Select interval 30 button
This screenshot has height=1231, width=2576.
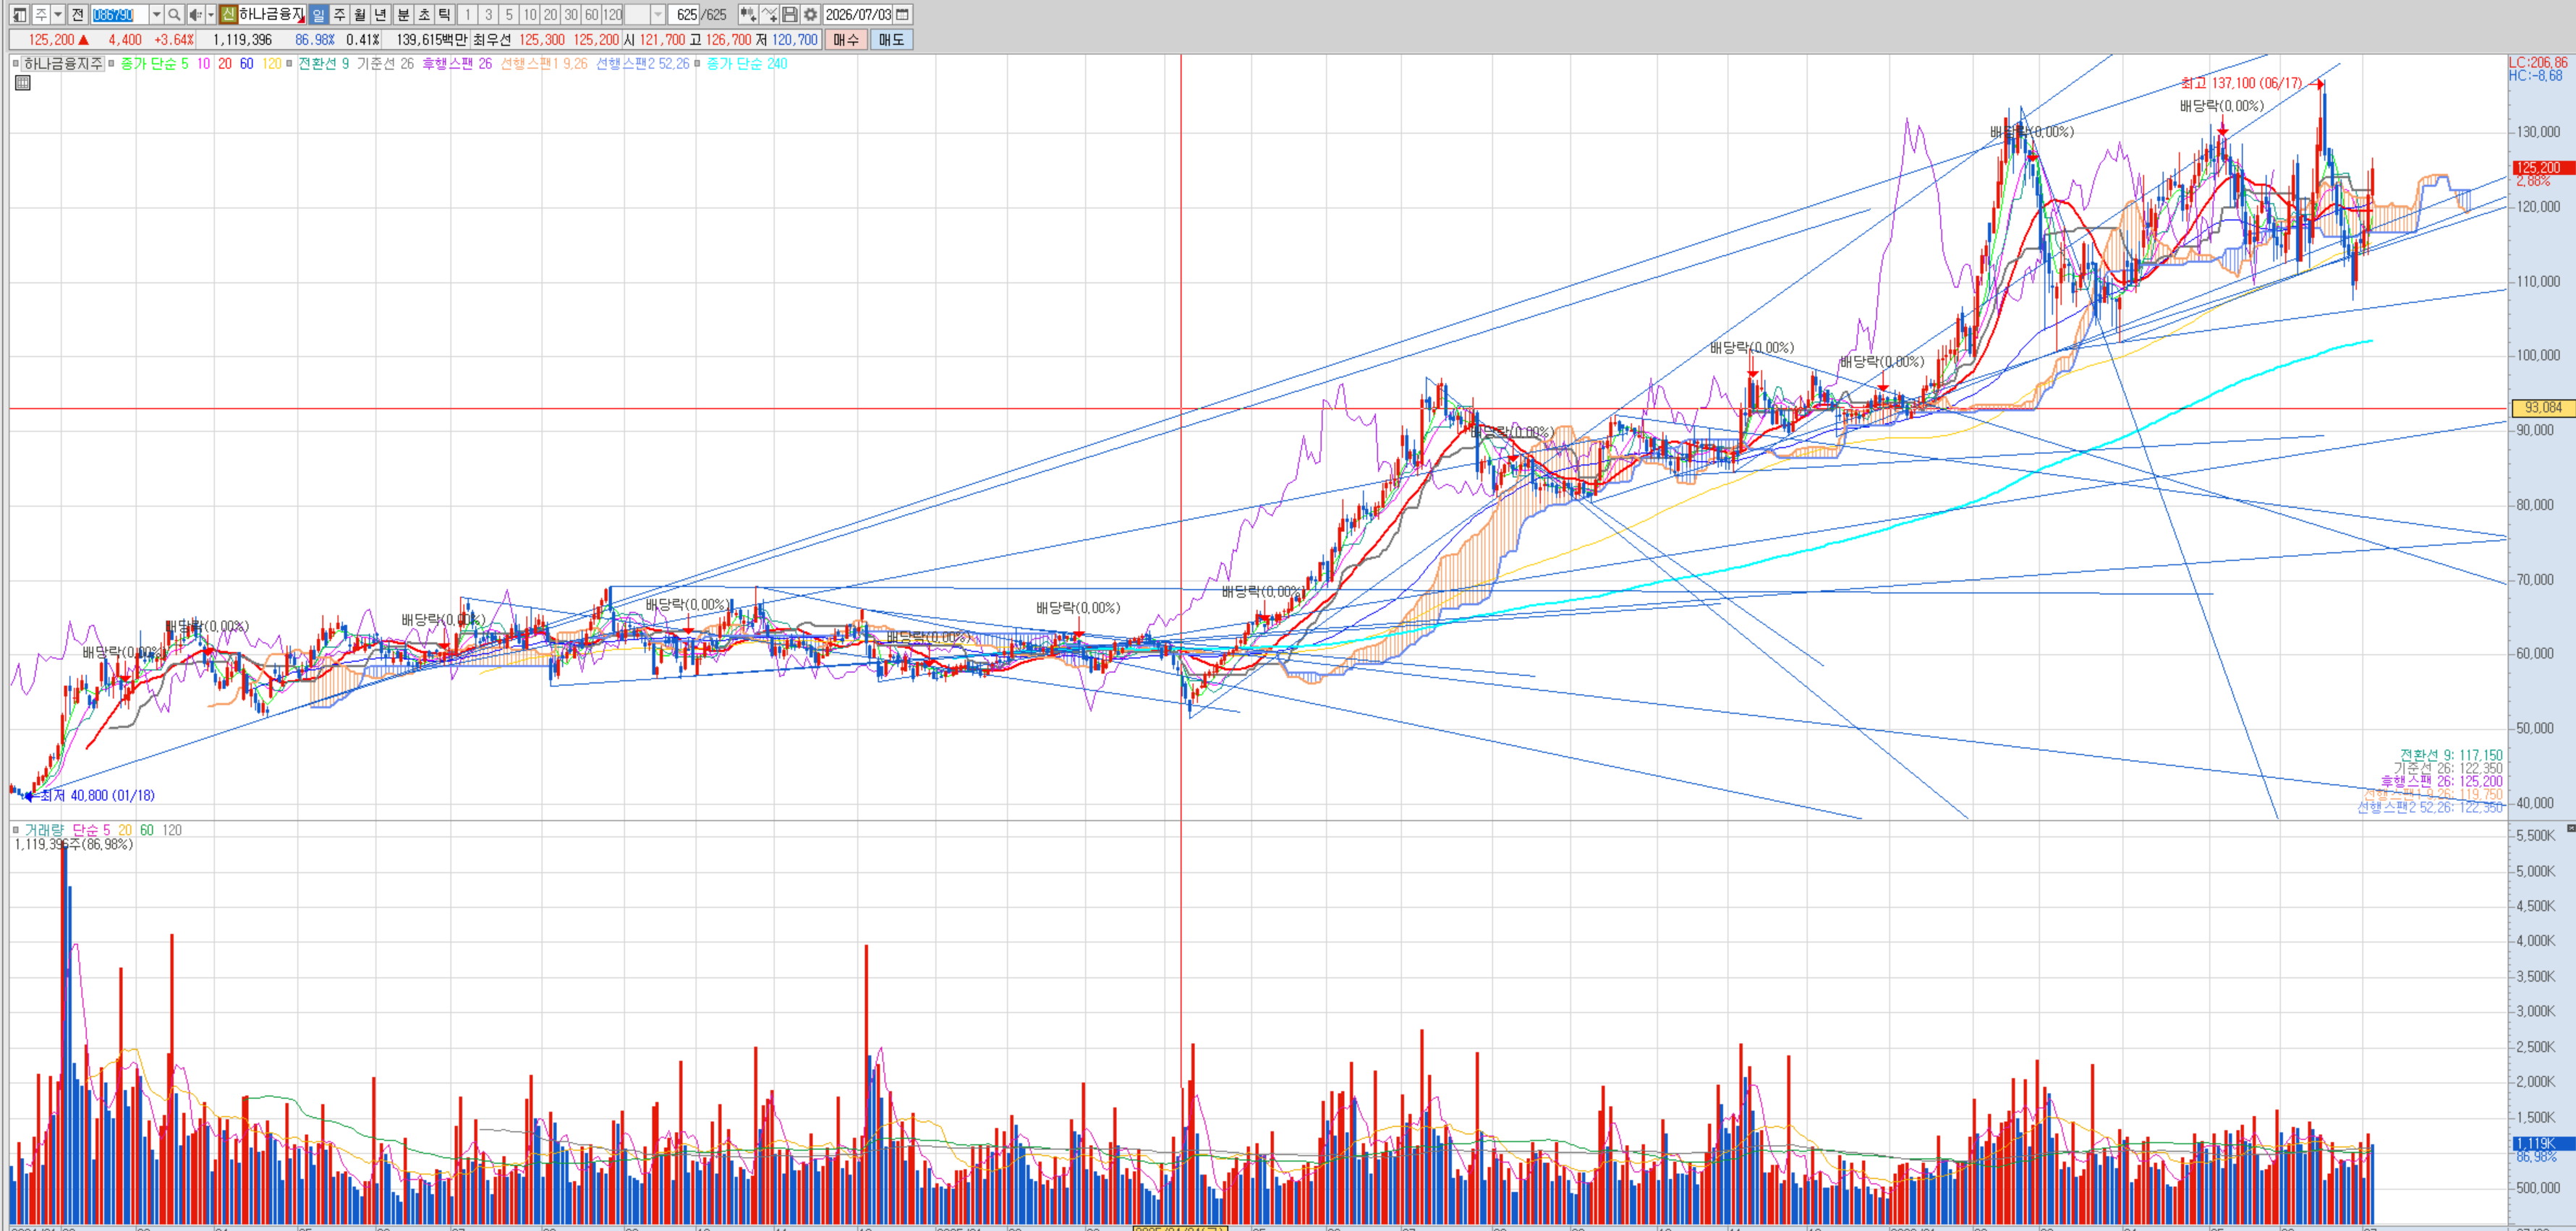tap(571, 15)
